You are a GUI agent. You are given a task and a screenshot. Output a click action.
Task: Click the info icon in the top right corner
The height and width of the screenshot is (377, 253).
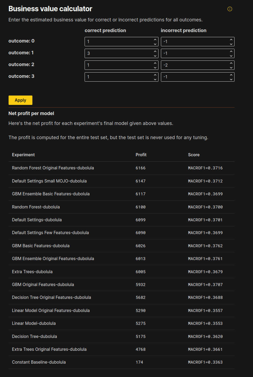230,9
